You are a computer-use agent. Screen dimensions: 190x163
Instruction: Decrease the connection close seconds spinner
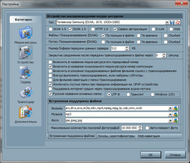click(x=164, y=56)
